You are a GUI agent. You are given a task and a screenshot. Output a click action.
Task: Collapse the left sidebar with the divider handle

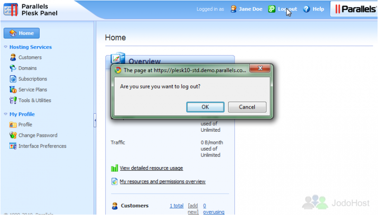coord(95,120)
